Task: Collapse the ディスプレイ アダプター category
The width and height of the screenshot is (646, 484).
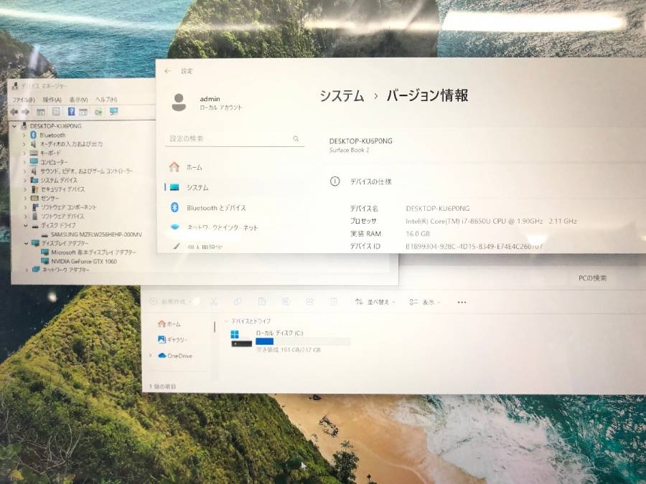Action: (x=26, y=243)
